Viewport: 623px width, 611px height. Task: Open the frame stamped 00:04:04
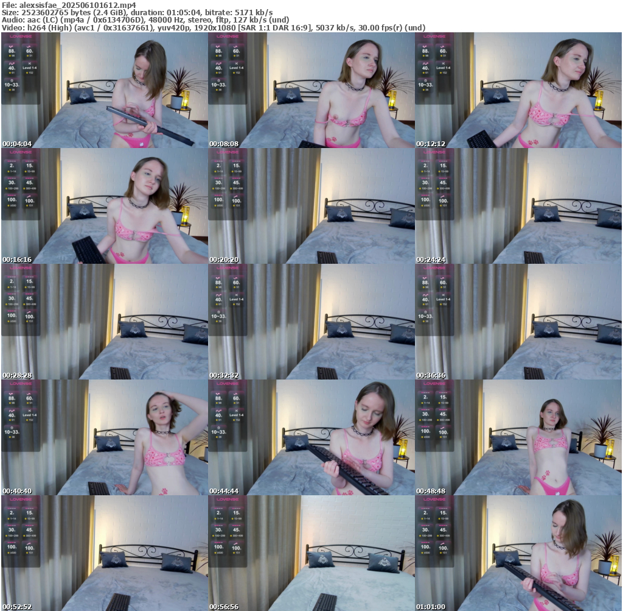click(105, 90)
